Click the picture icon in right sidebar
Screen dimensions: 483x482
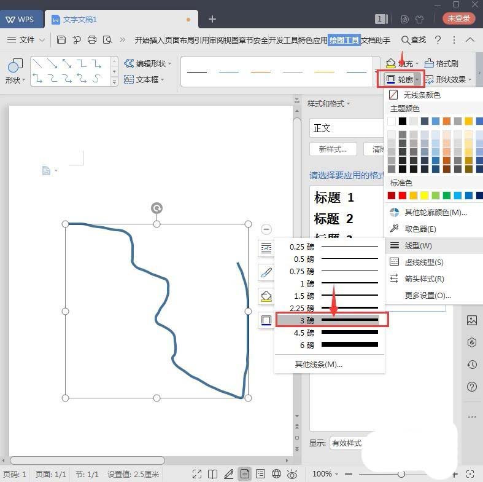471,320
